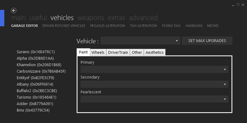Open SPAWN PATCHED VEHICLES submenu
Screen dimensions: 247x123
64,26
